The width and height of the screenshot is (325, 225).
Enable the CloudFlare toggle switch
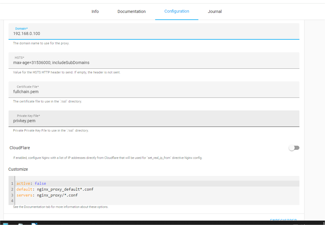pos(294,148)
